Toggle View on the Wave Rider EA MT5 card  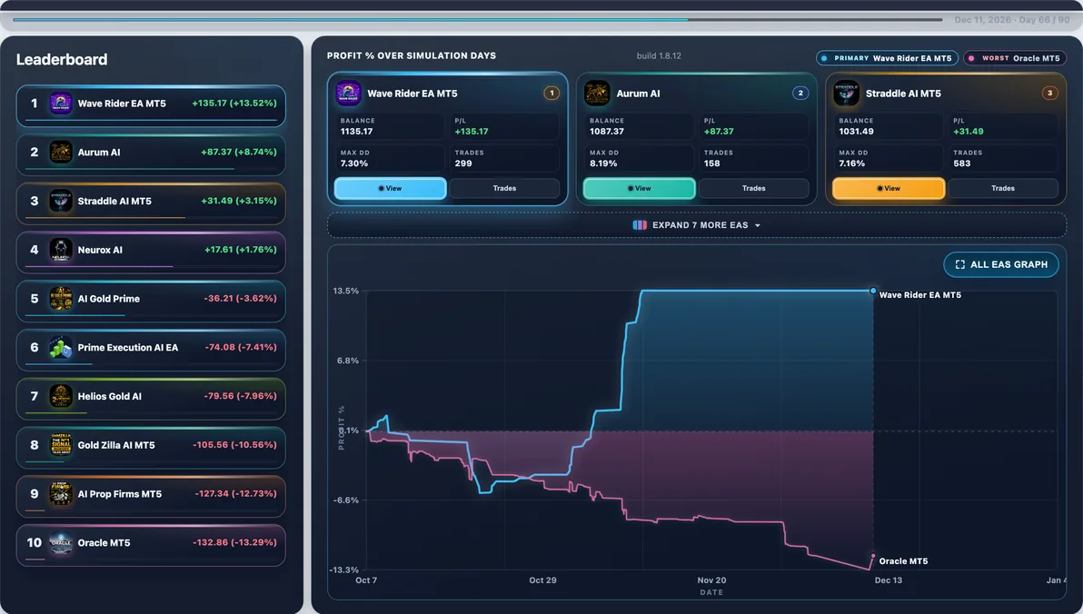click(x=391, y=189)
